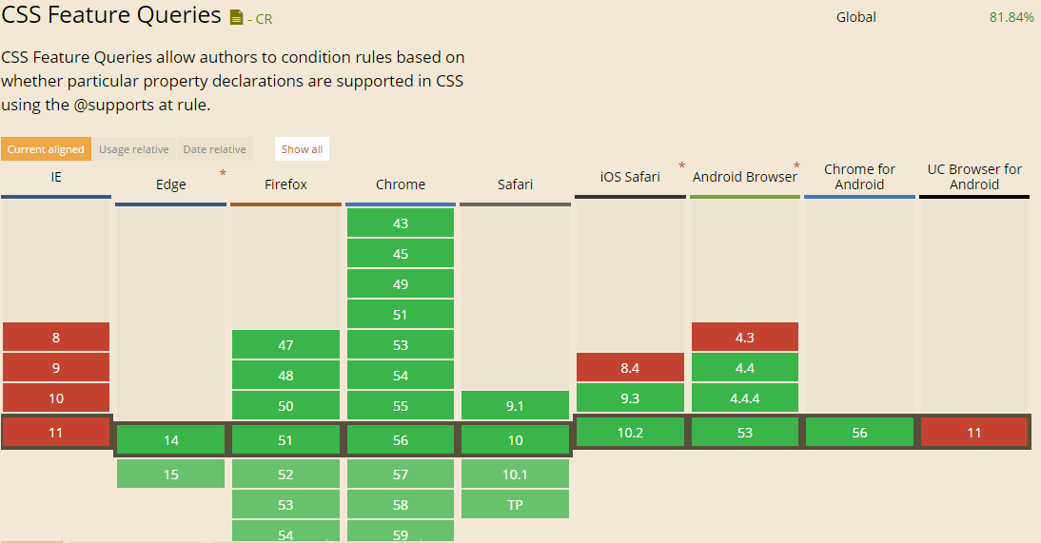The height and width of the screenshot is (543, 1041).
Task: Select the Current aligned view
Action: coord(46,149)
